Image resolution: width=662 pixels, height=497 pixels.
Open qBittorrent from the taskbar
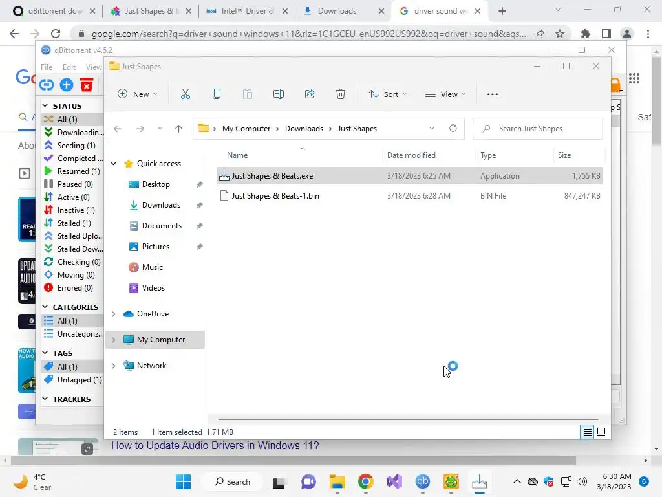pos(423,481)
